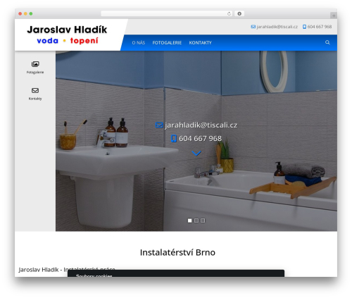Click the phone icon in the top header
This screenshot has width=352, height=298.
pyautogui.click(x=304, y=27)
